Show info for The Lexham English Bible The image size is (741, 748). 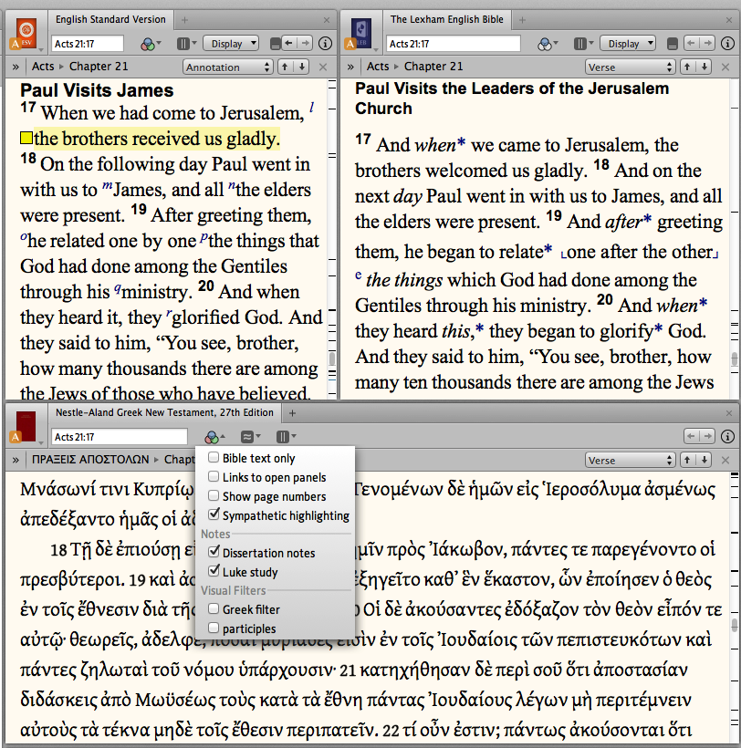[727, 44]
